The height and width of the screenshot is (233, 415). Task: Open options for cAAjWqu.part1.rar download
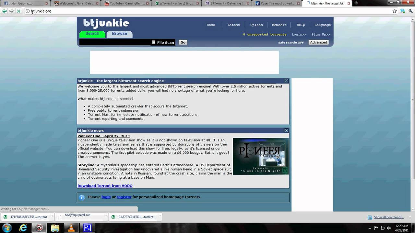(x=106, y=217)
